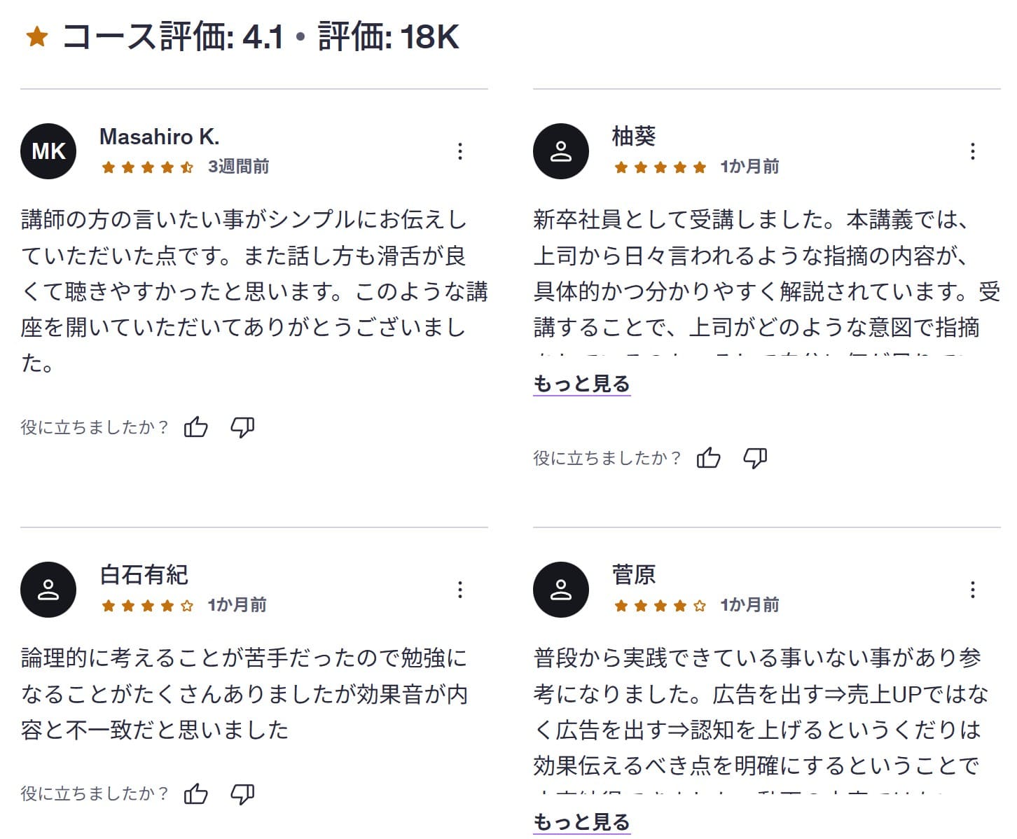Open the three-dot menu on 菅原's review
Viewport: 1017px width, 839px height.
pos(972,590)
